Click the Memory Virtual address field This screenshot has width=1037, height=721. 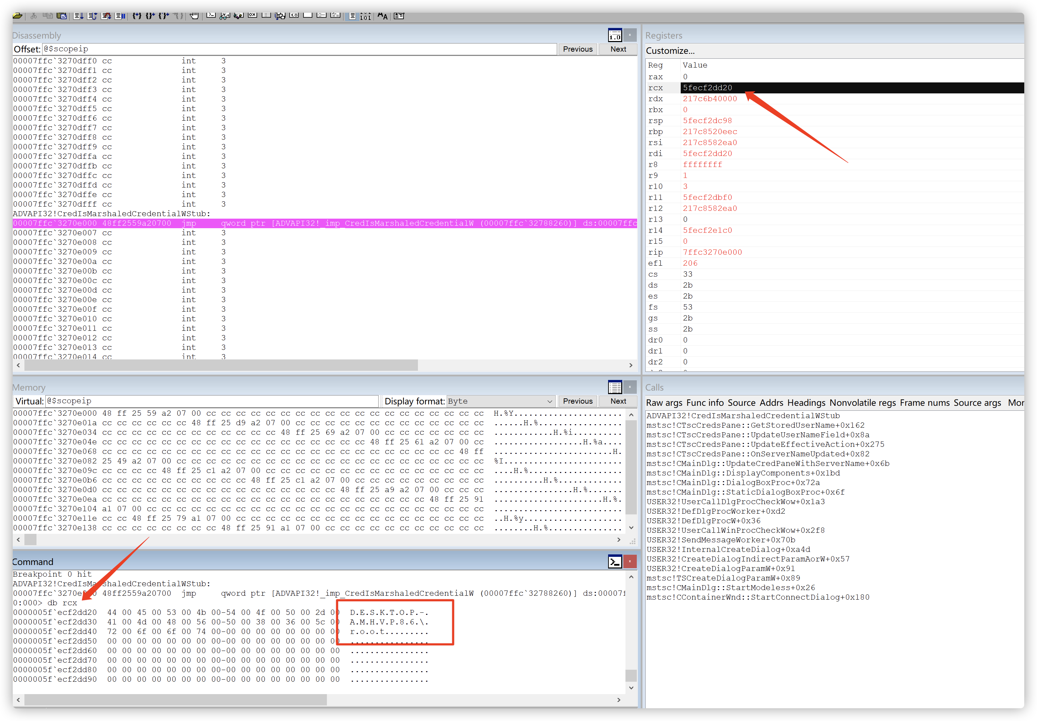coord(211,401)
